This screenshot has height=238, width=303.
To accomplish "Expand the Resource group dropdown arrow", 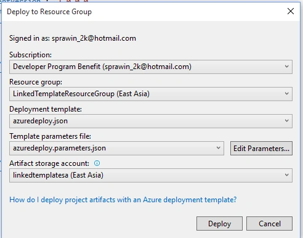I will click(286, 94).
